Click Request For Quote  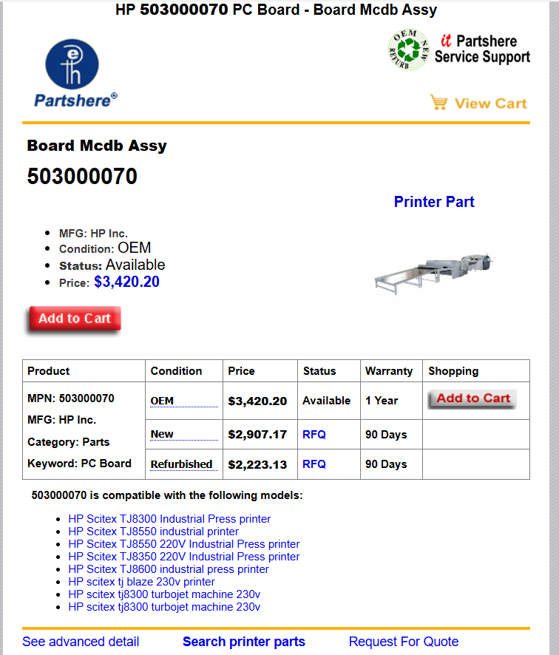[x=404, y=642]
